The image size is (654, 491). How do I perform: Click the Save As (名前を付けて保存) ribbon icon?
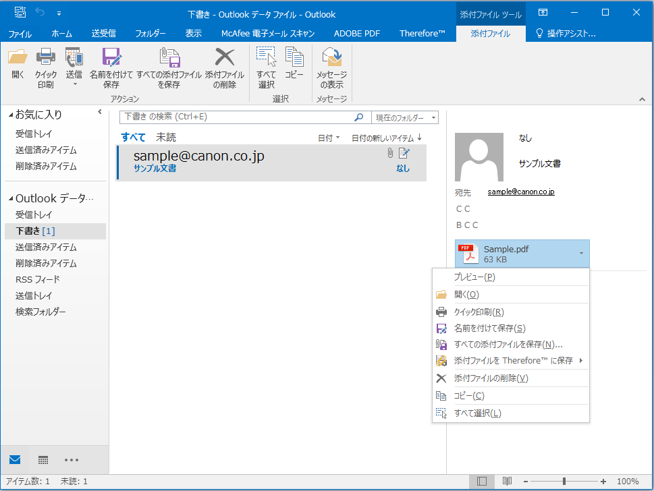click(x=111, y=57)
